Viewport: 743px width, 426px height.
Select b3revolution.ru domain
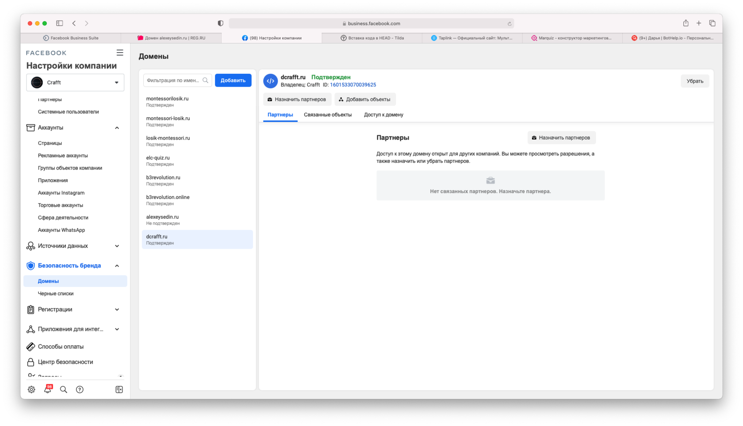[x=197, y=180]
